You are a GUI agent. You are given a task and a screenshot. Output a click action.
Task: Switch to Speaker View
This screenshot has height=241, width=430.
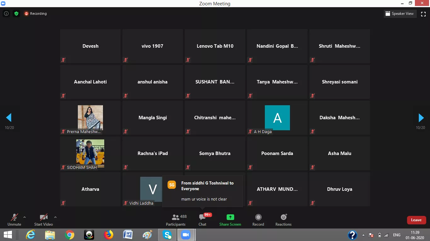(399, 13)
